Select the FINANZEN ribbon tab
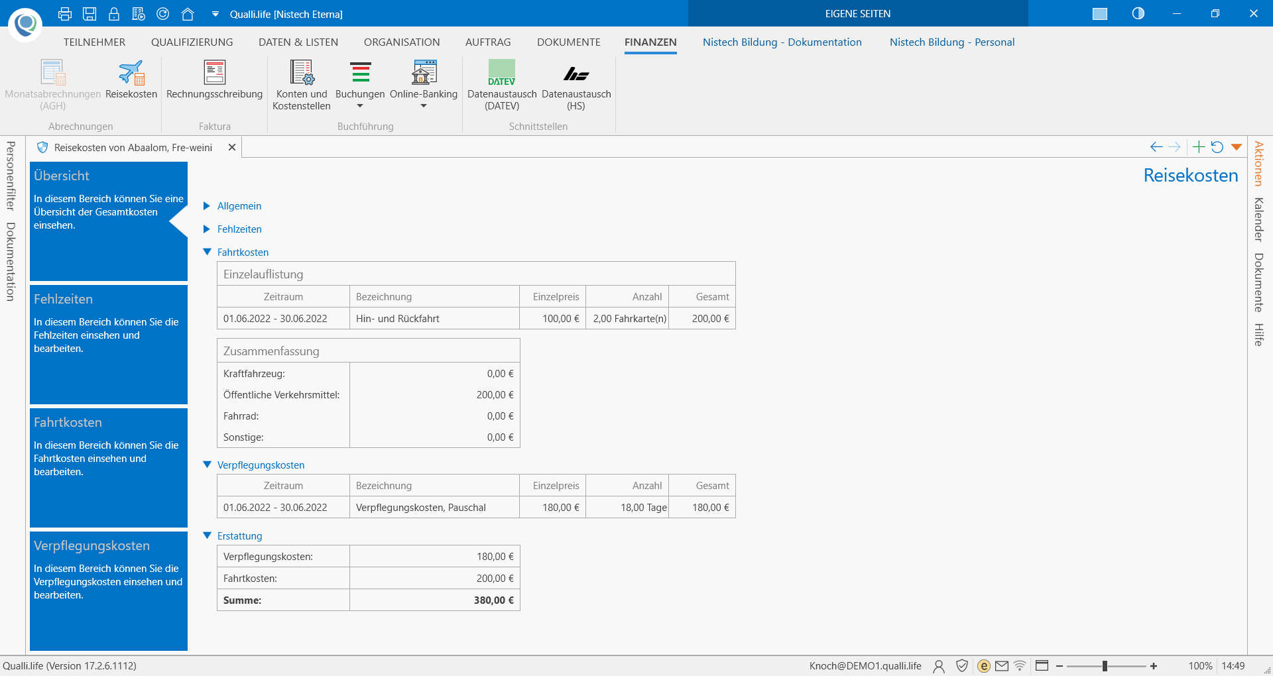Viewport: 1273px width, 676px height. click(x=650, y=42)
